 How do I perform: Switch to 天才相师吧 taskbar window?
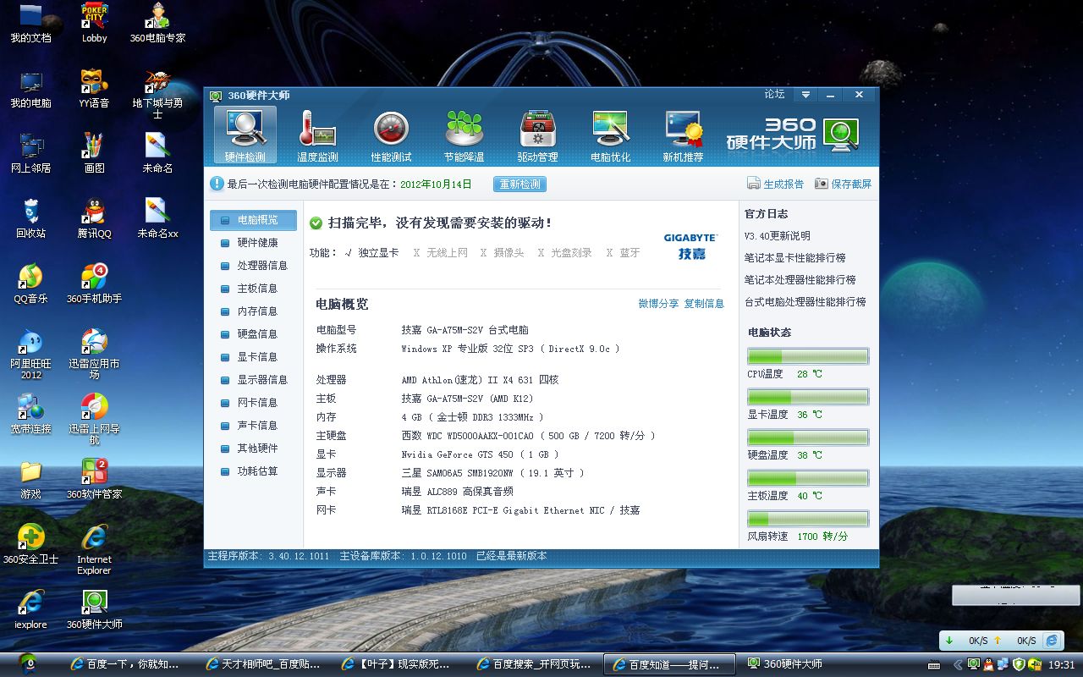tap(264, 664)
